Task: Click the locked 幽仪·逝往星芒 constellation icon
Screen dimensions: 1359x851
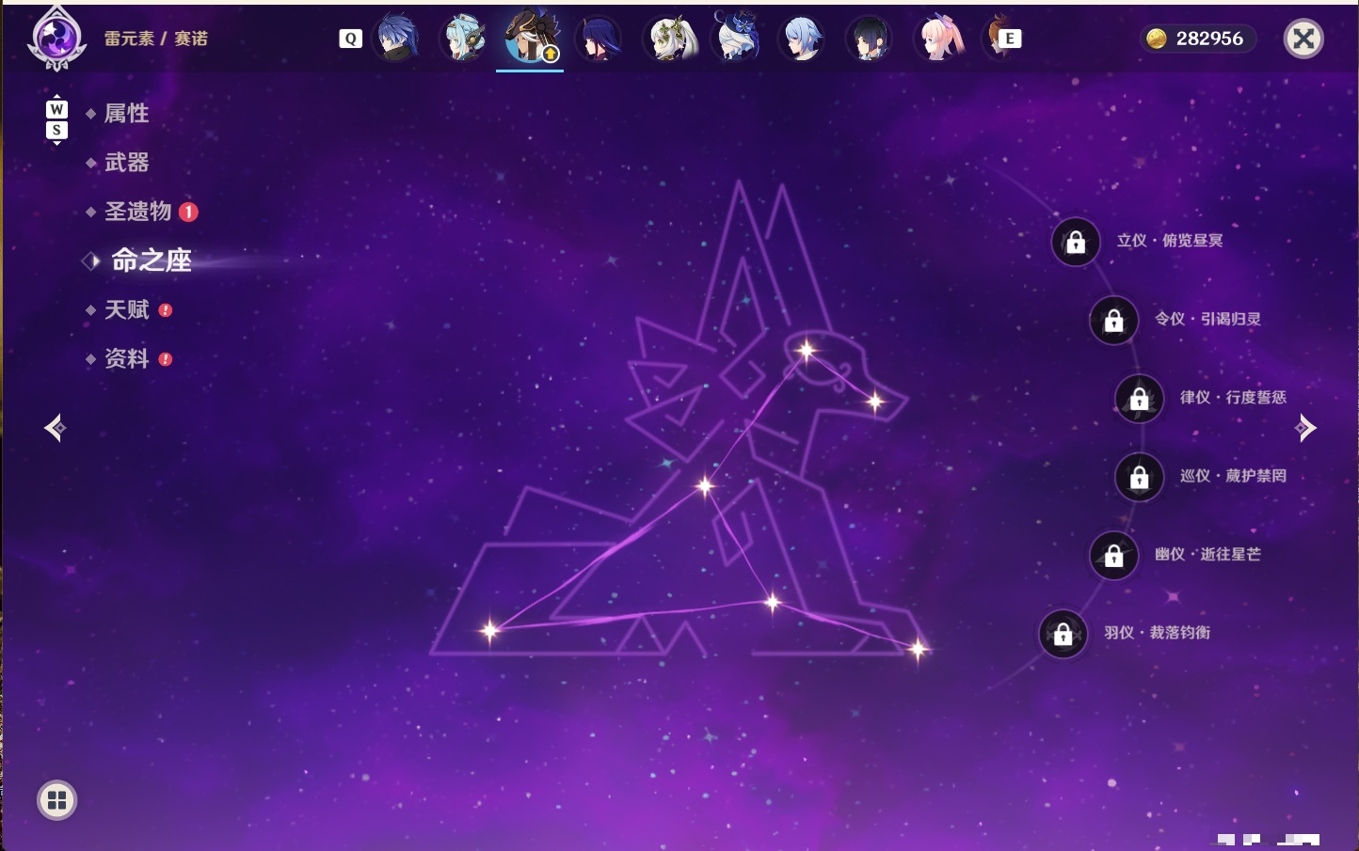Action: click(x=1113, y=556)
